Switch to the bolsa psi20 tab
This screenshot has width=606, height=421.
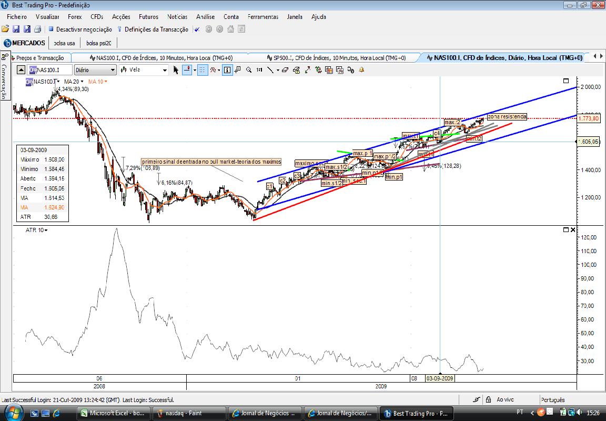[98, 43]
